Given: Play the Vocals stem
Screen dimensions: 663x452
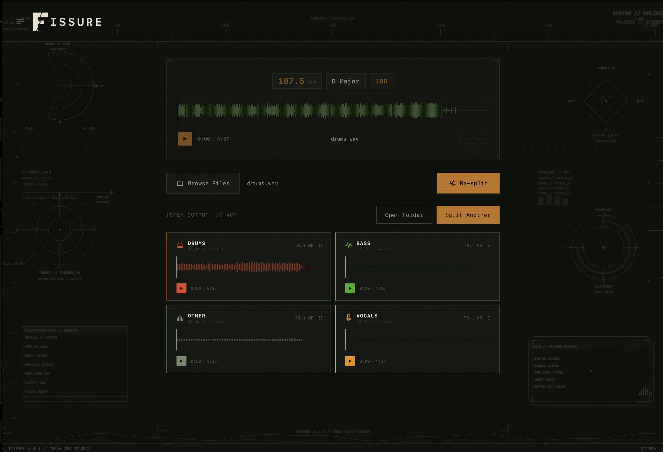Looking at the screenshot, I should click(x=350, y=361).
